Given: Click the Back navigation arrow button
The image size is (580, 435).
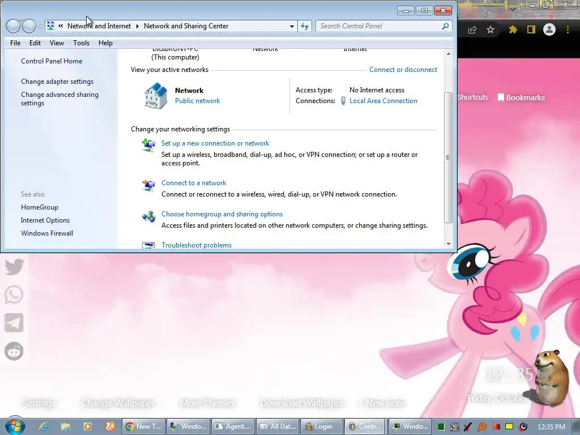Looking at the screenshot, I should (14, 26).
